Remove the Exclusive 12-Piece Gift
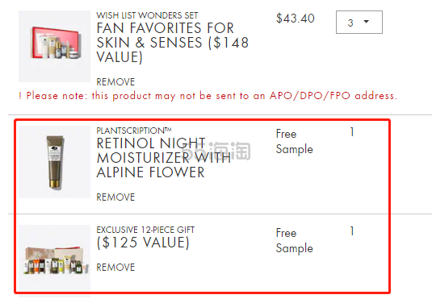432x303 pixels. pyautogui.click(x=115, y=267)
